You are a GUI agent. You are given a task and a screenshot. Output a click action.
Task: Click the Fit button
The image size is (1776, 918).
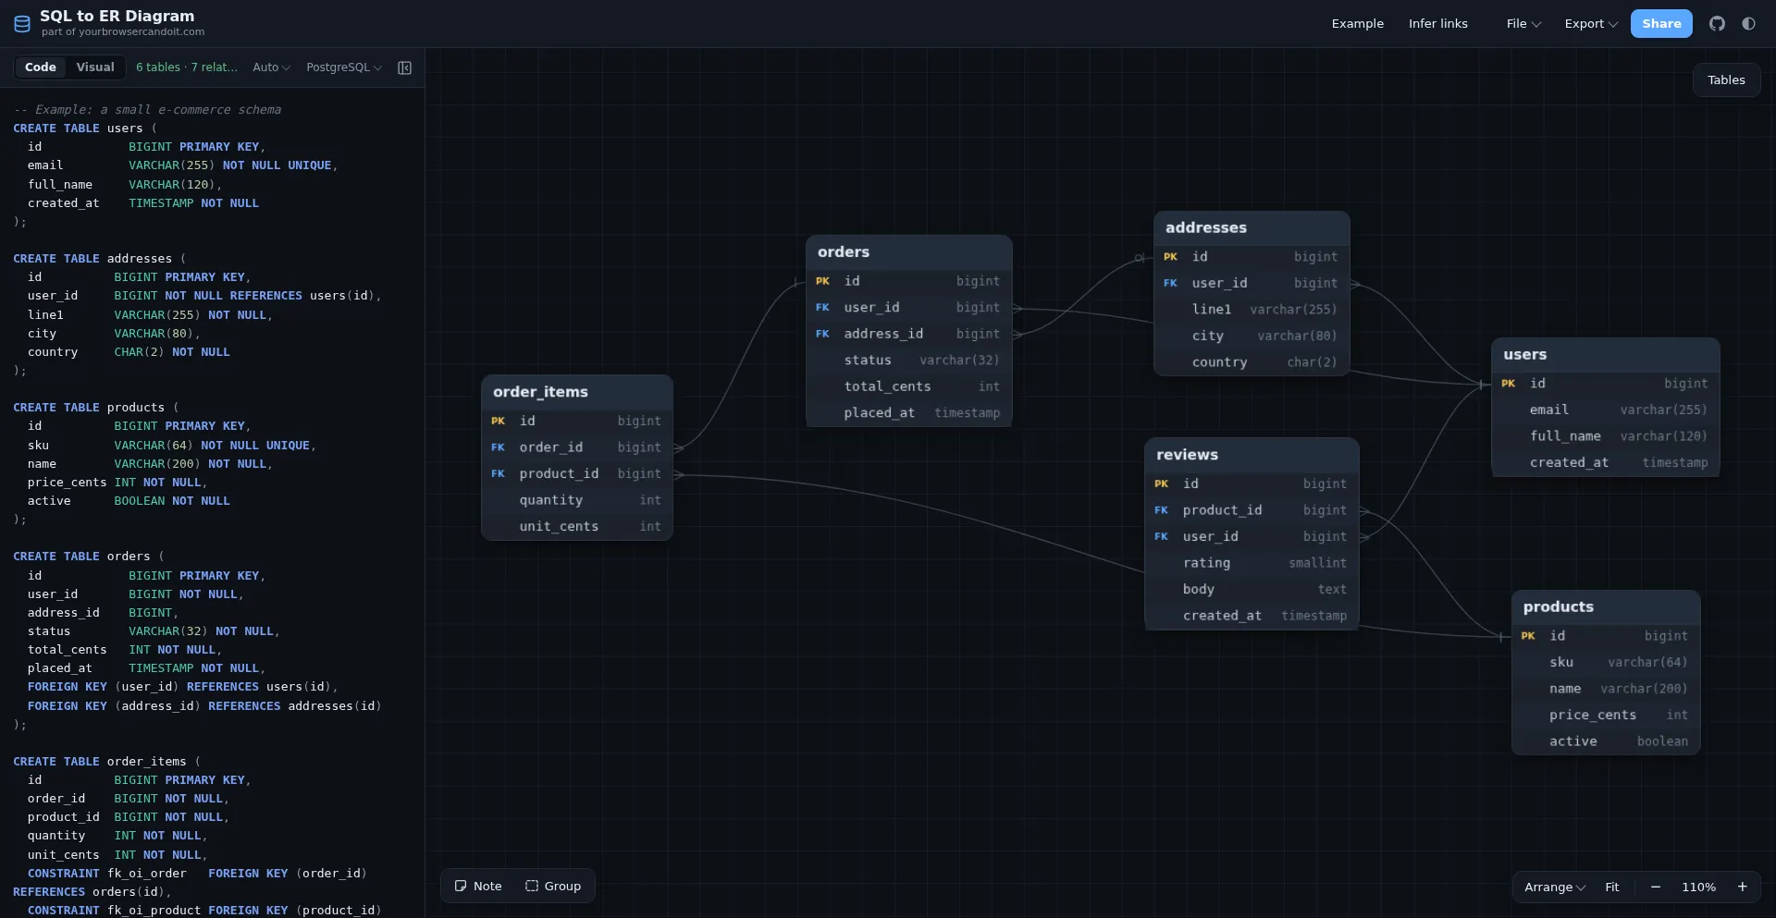pyautogui.click(x=1612, y=887)
